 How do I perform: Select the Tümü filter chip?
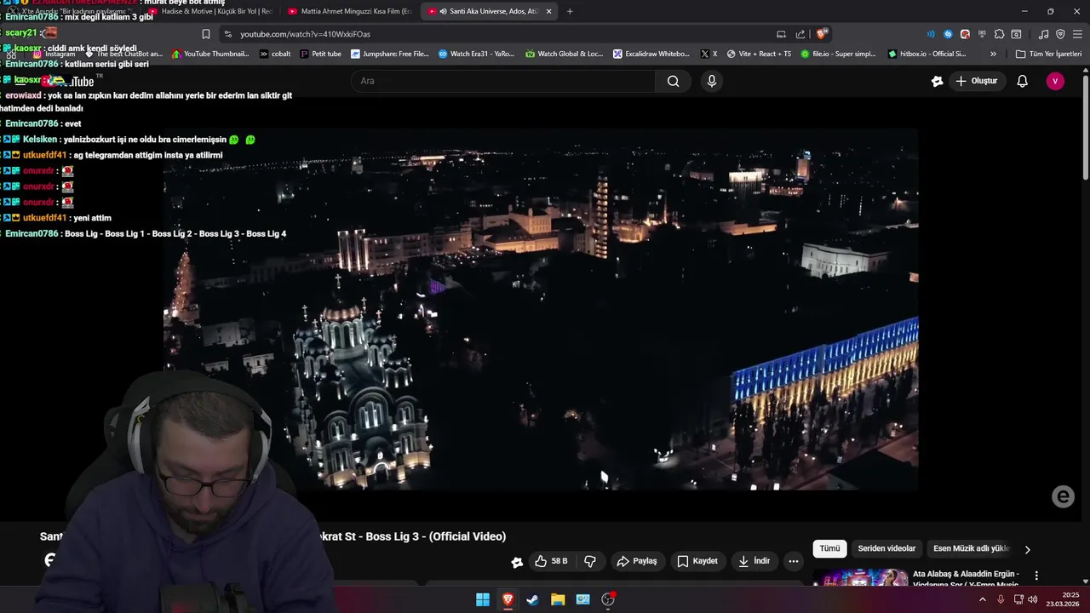pos(829,549)
